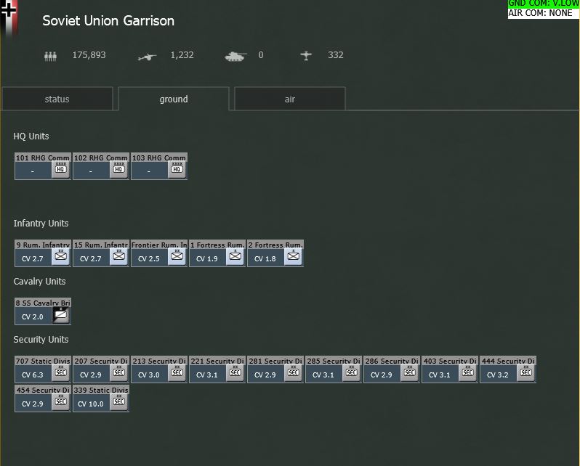Click the aircraft count icon
The image size is (580, 466).
tap(306, 55)
